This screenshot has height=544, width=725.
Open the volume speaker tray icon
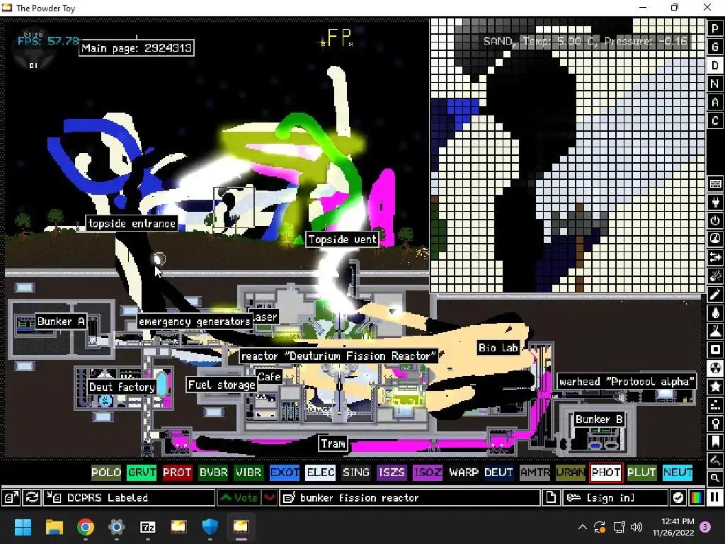636,527
